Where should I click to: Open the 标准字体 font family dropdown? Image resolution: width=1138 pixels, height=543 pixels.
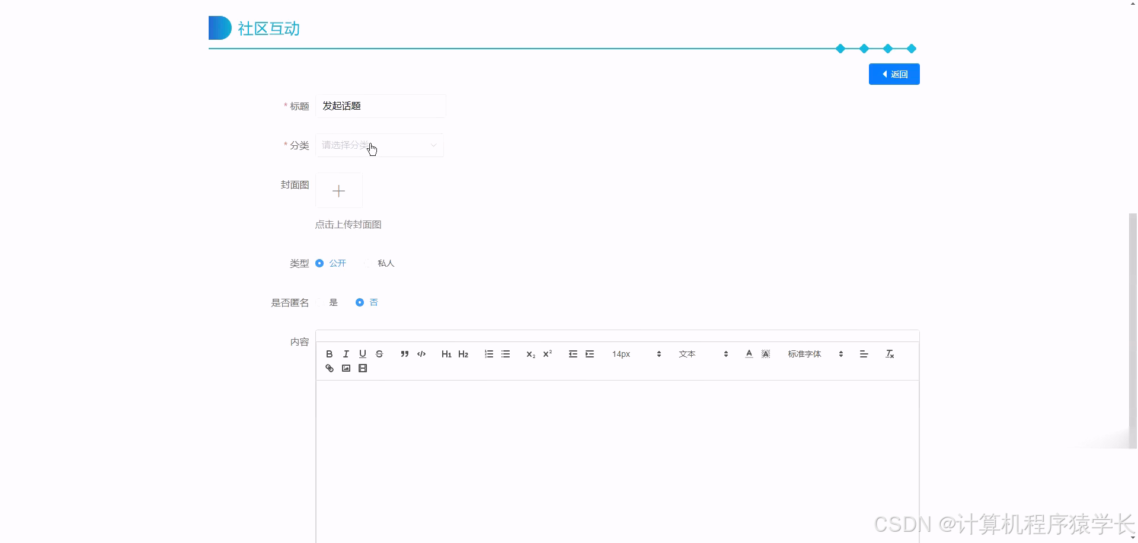point(815,354)
